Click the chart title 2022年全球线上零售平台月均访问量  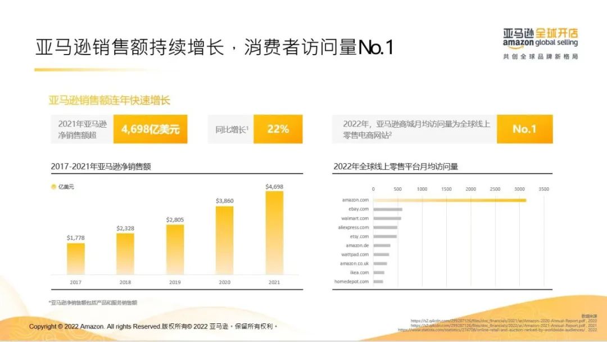tap(396, 166)
